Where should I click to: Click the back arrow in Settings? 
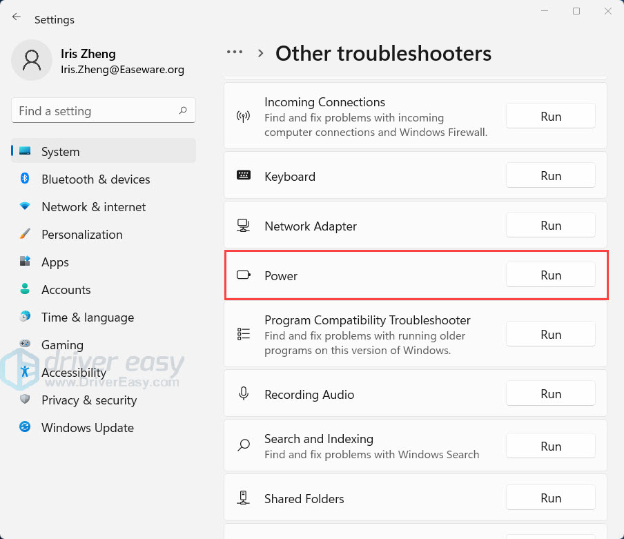click(17, 17)
